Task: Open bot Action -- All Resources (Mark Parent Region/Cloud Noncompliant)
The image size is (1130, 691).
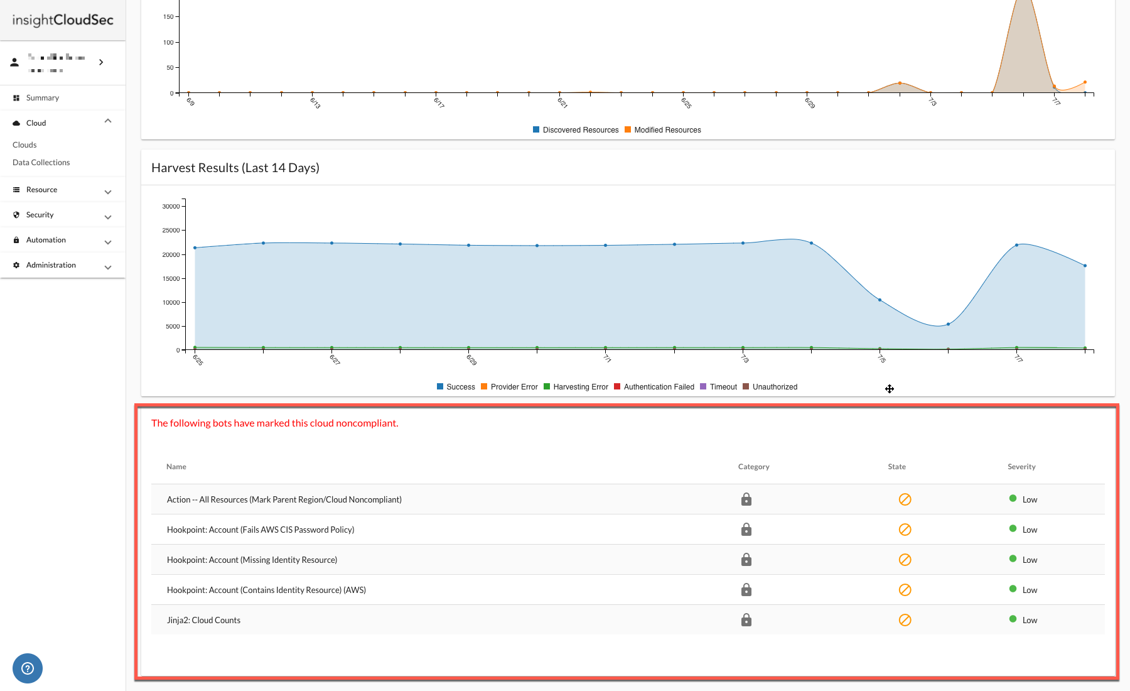Action: 284,500
